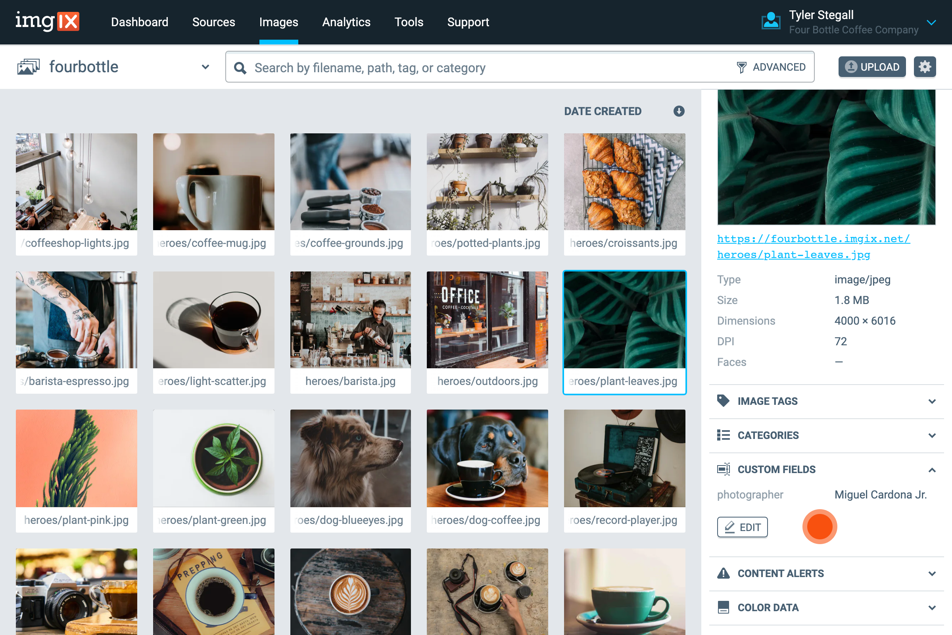Screen dimensions: 952x635
Task: Expand the Image Tags section
Action: [932, 401]
